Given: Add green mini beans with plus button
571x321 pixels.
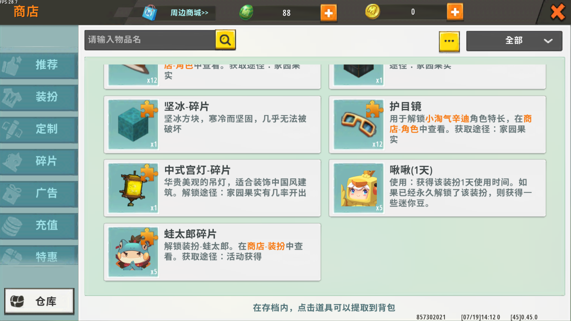Looking at the screenshot, I should click(328, 13).
